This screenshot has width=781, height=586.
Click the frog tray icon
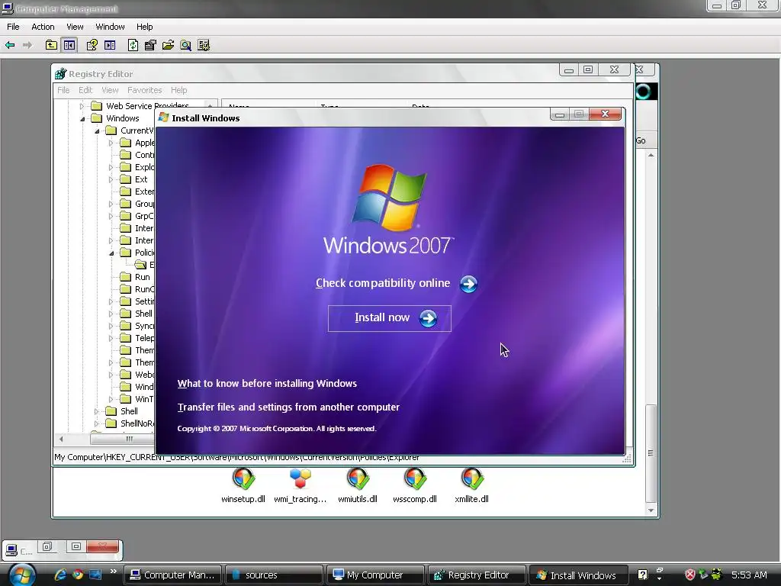[x=716, y=574]
